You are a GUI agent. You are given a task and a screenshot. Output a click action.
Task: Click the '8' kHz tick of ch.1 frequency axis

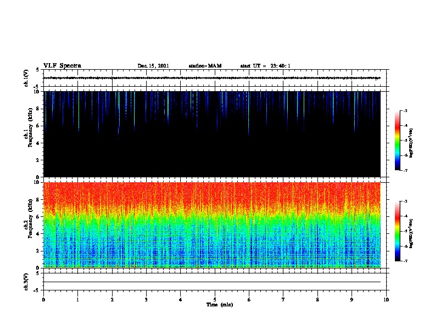point(38,109)
